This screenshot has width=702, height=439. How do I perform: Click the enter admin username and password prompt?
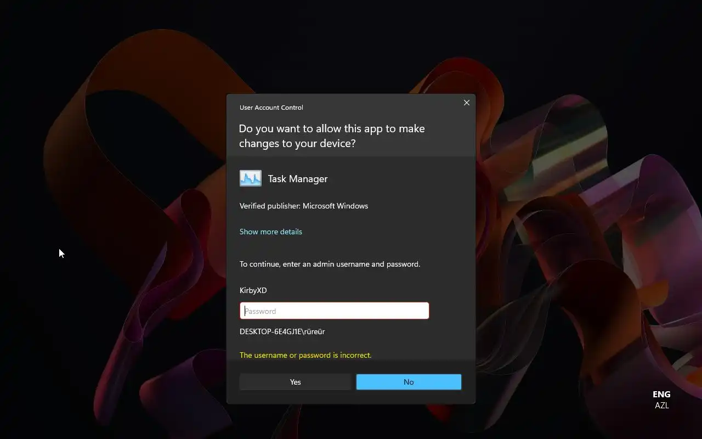(330, 264)
